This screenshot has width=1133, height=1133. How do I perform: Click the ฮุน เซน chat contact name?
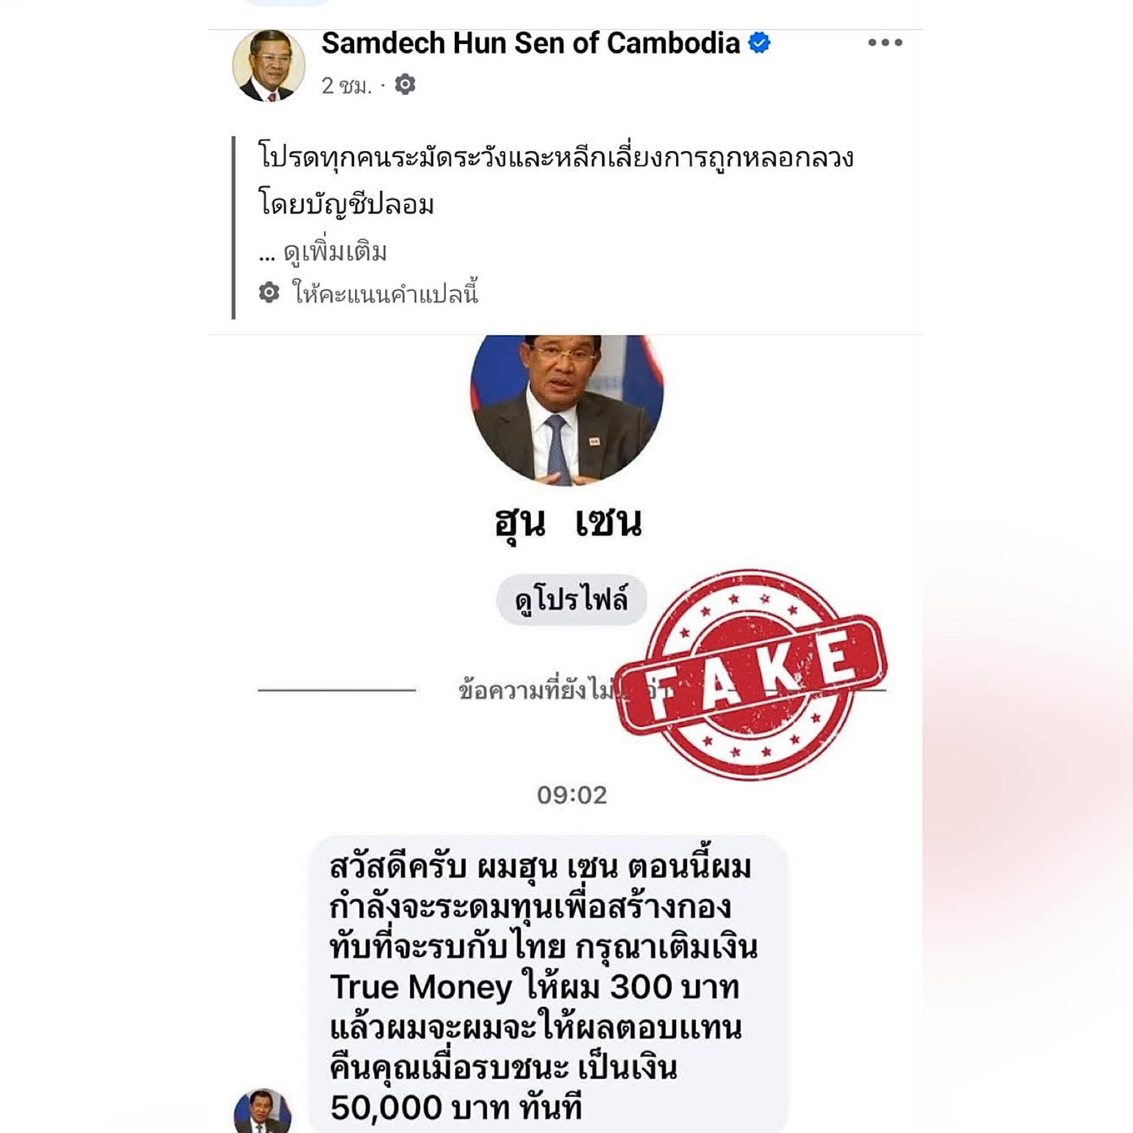click(568, 522)
